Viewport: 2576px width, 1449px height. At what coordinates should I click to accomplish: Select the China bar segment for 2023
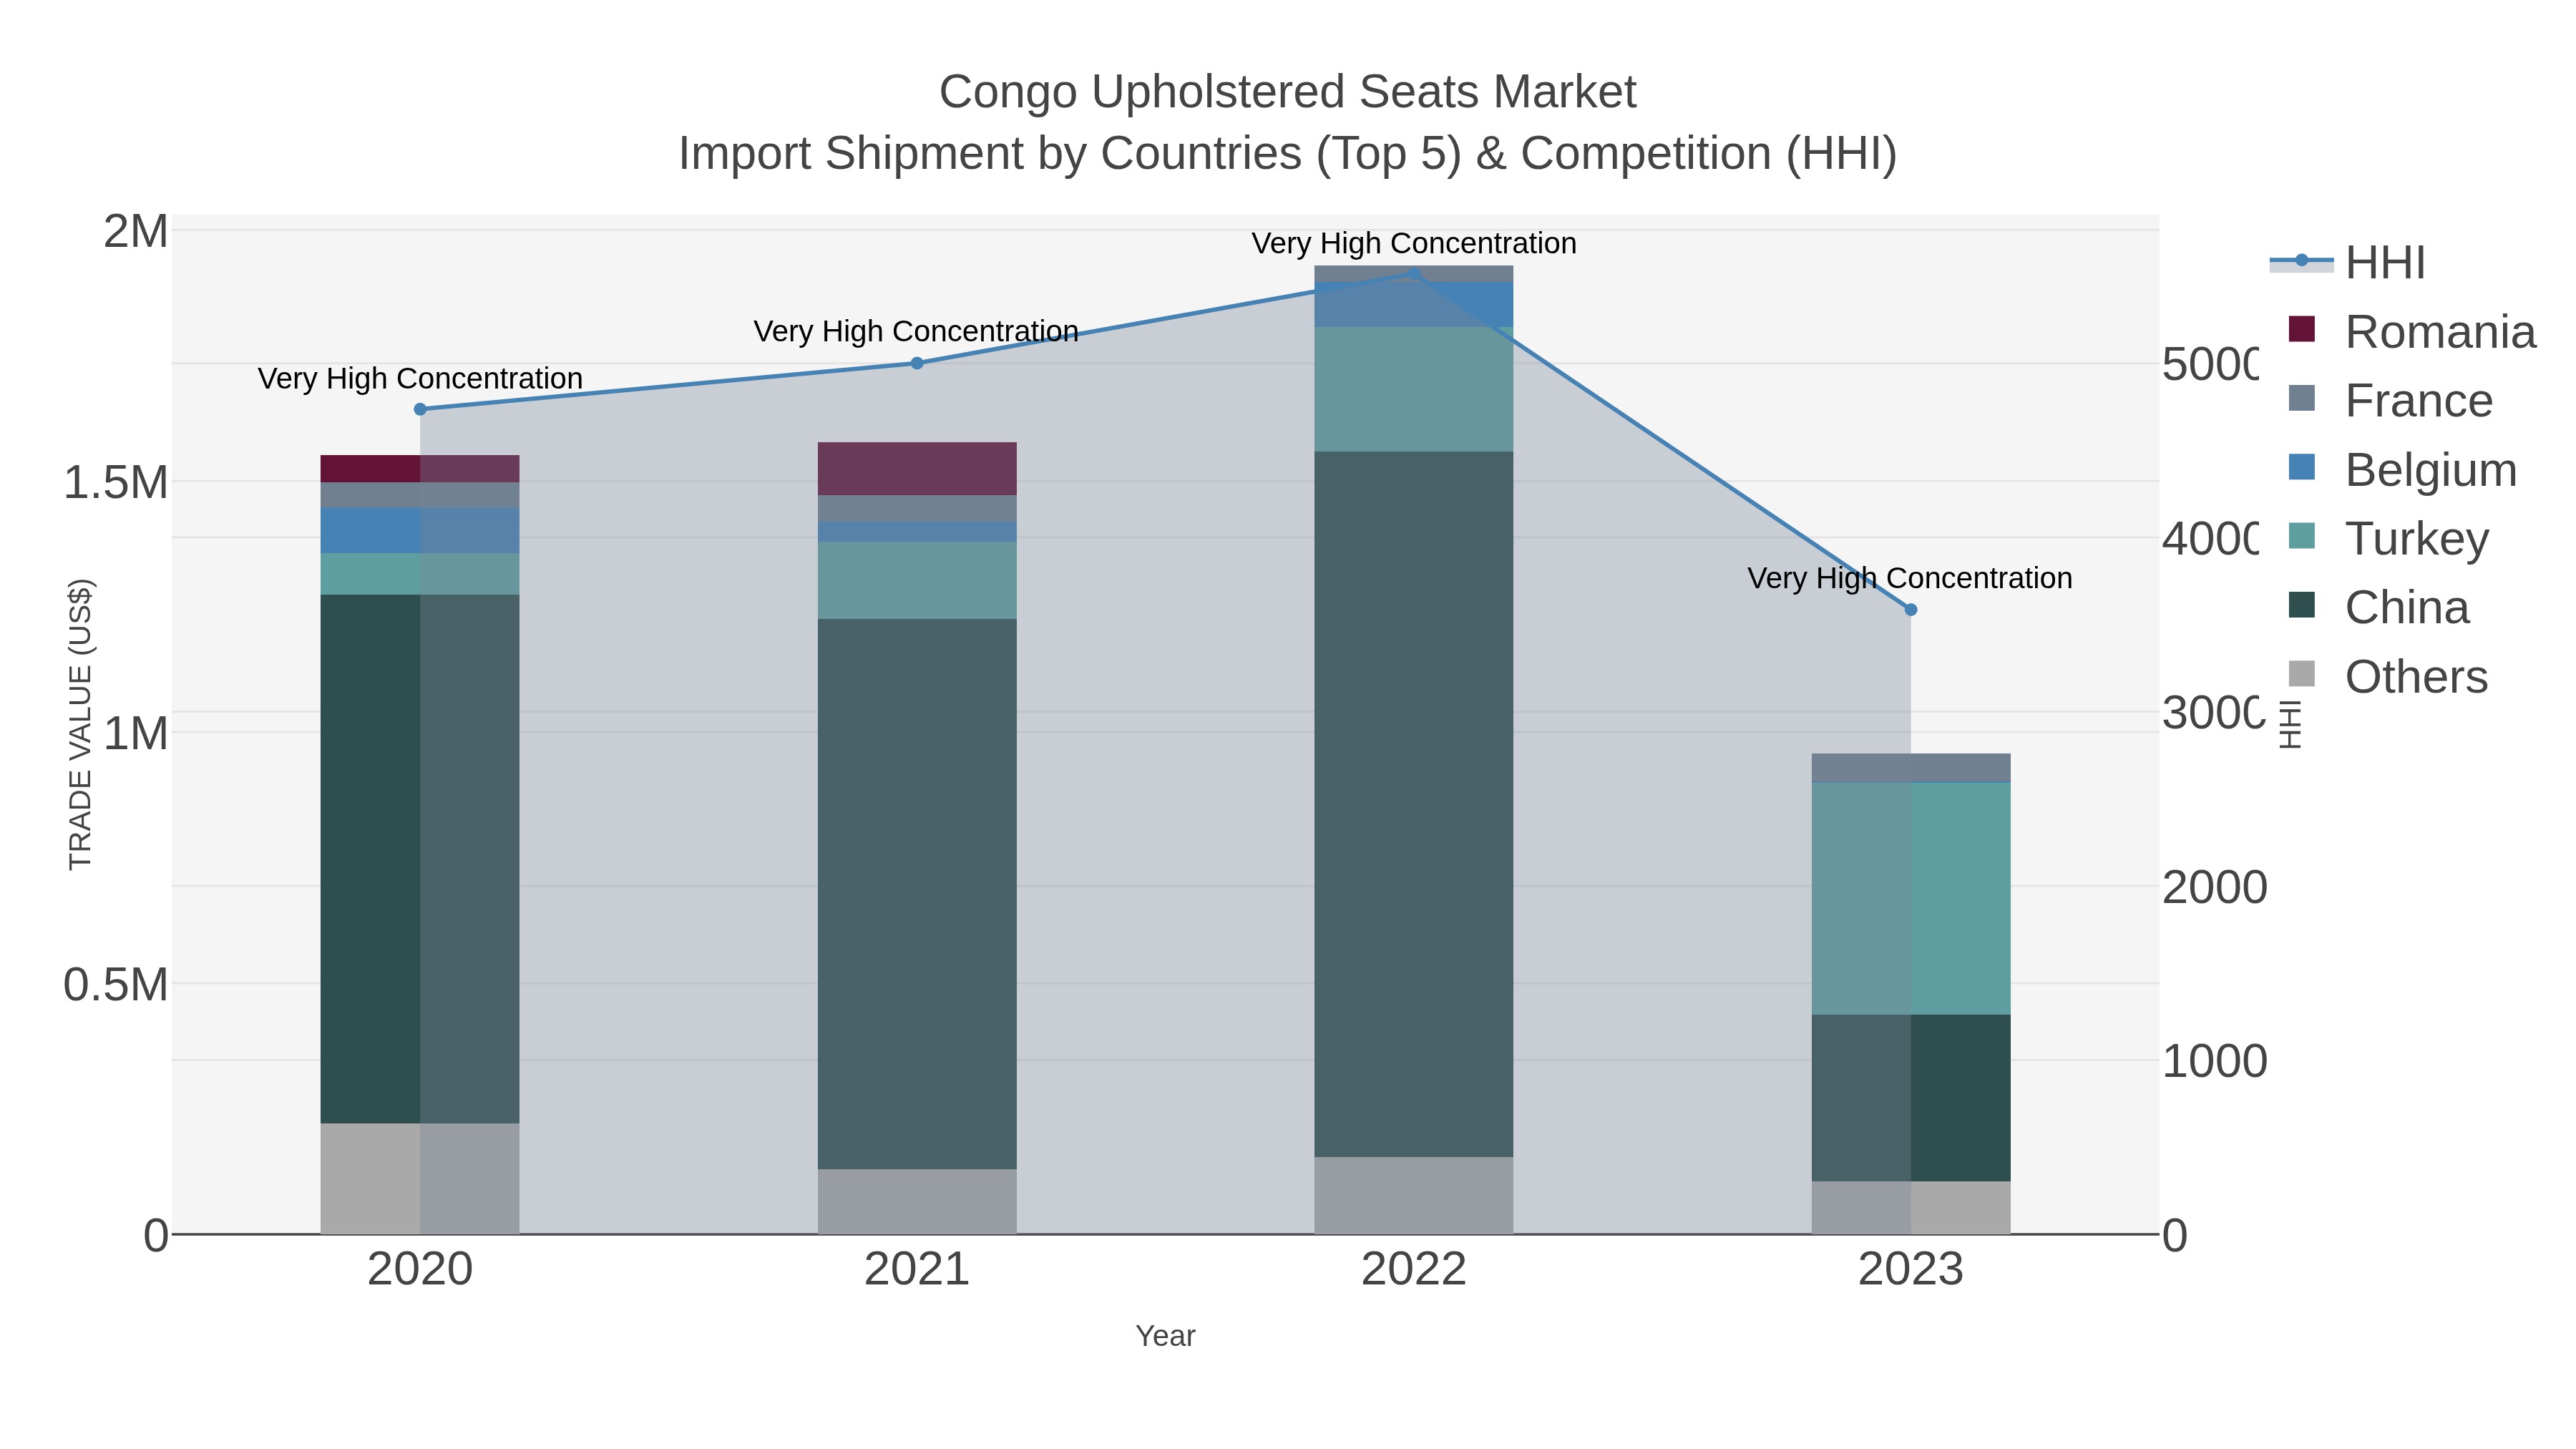pyautogui.click(x=1911, y=1098)
